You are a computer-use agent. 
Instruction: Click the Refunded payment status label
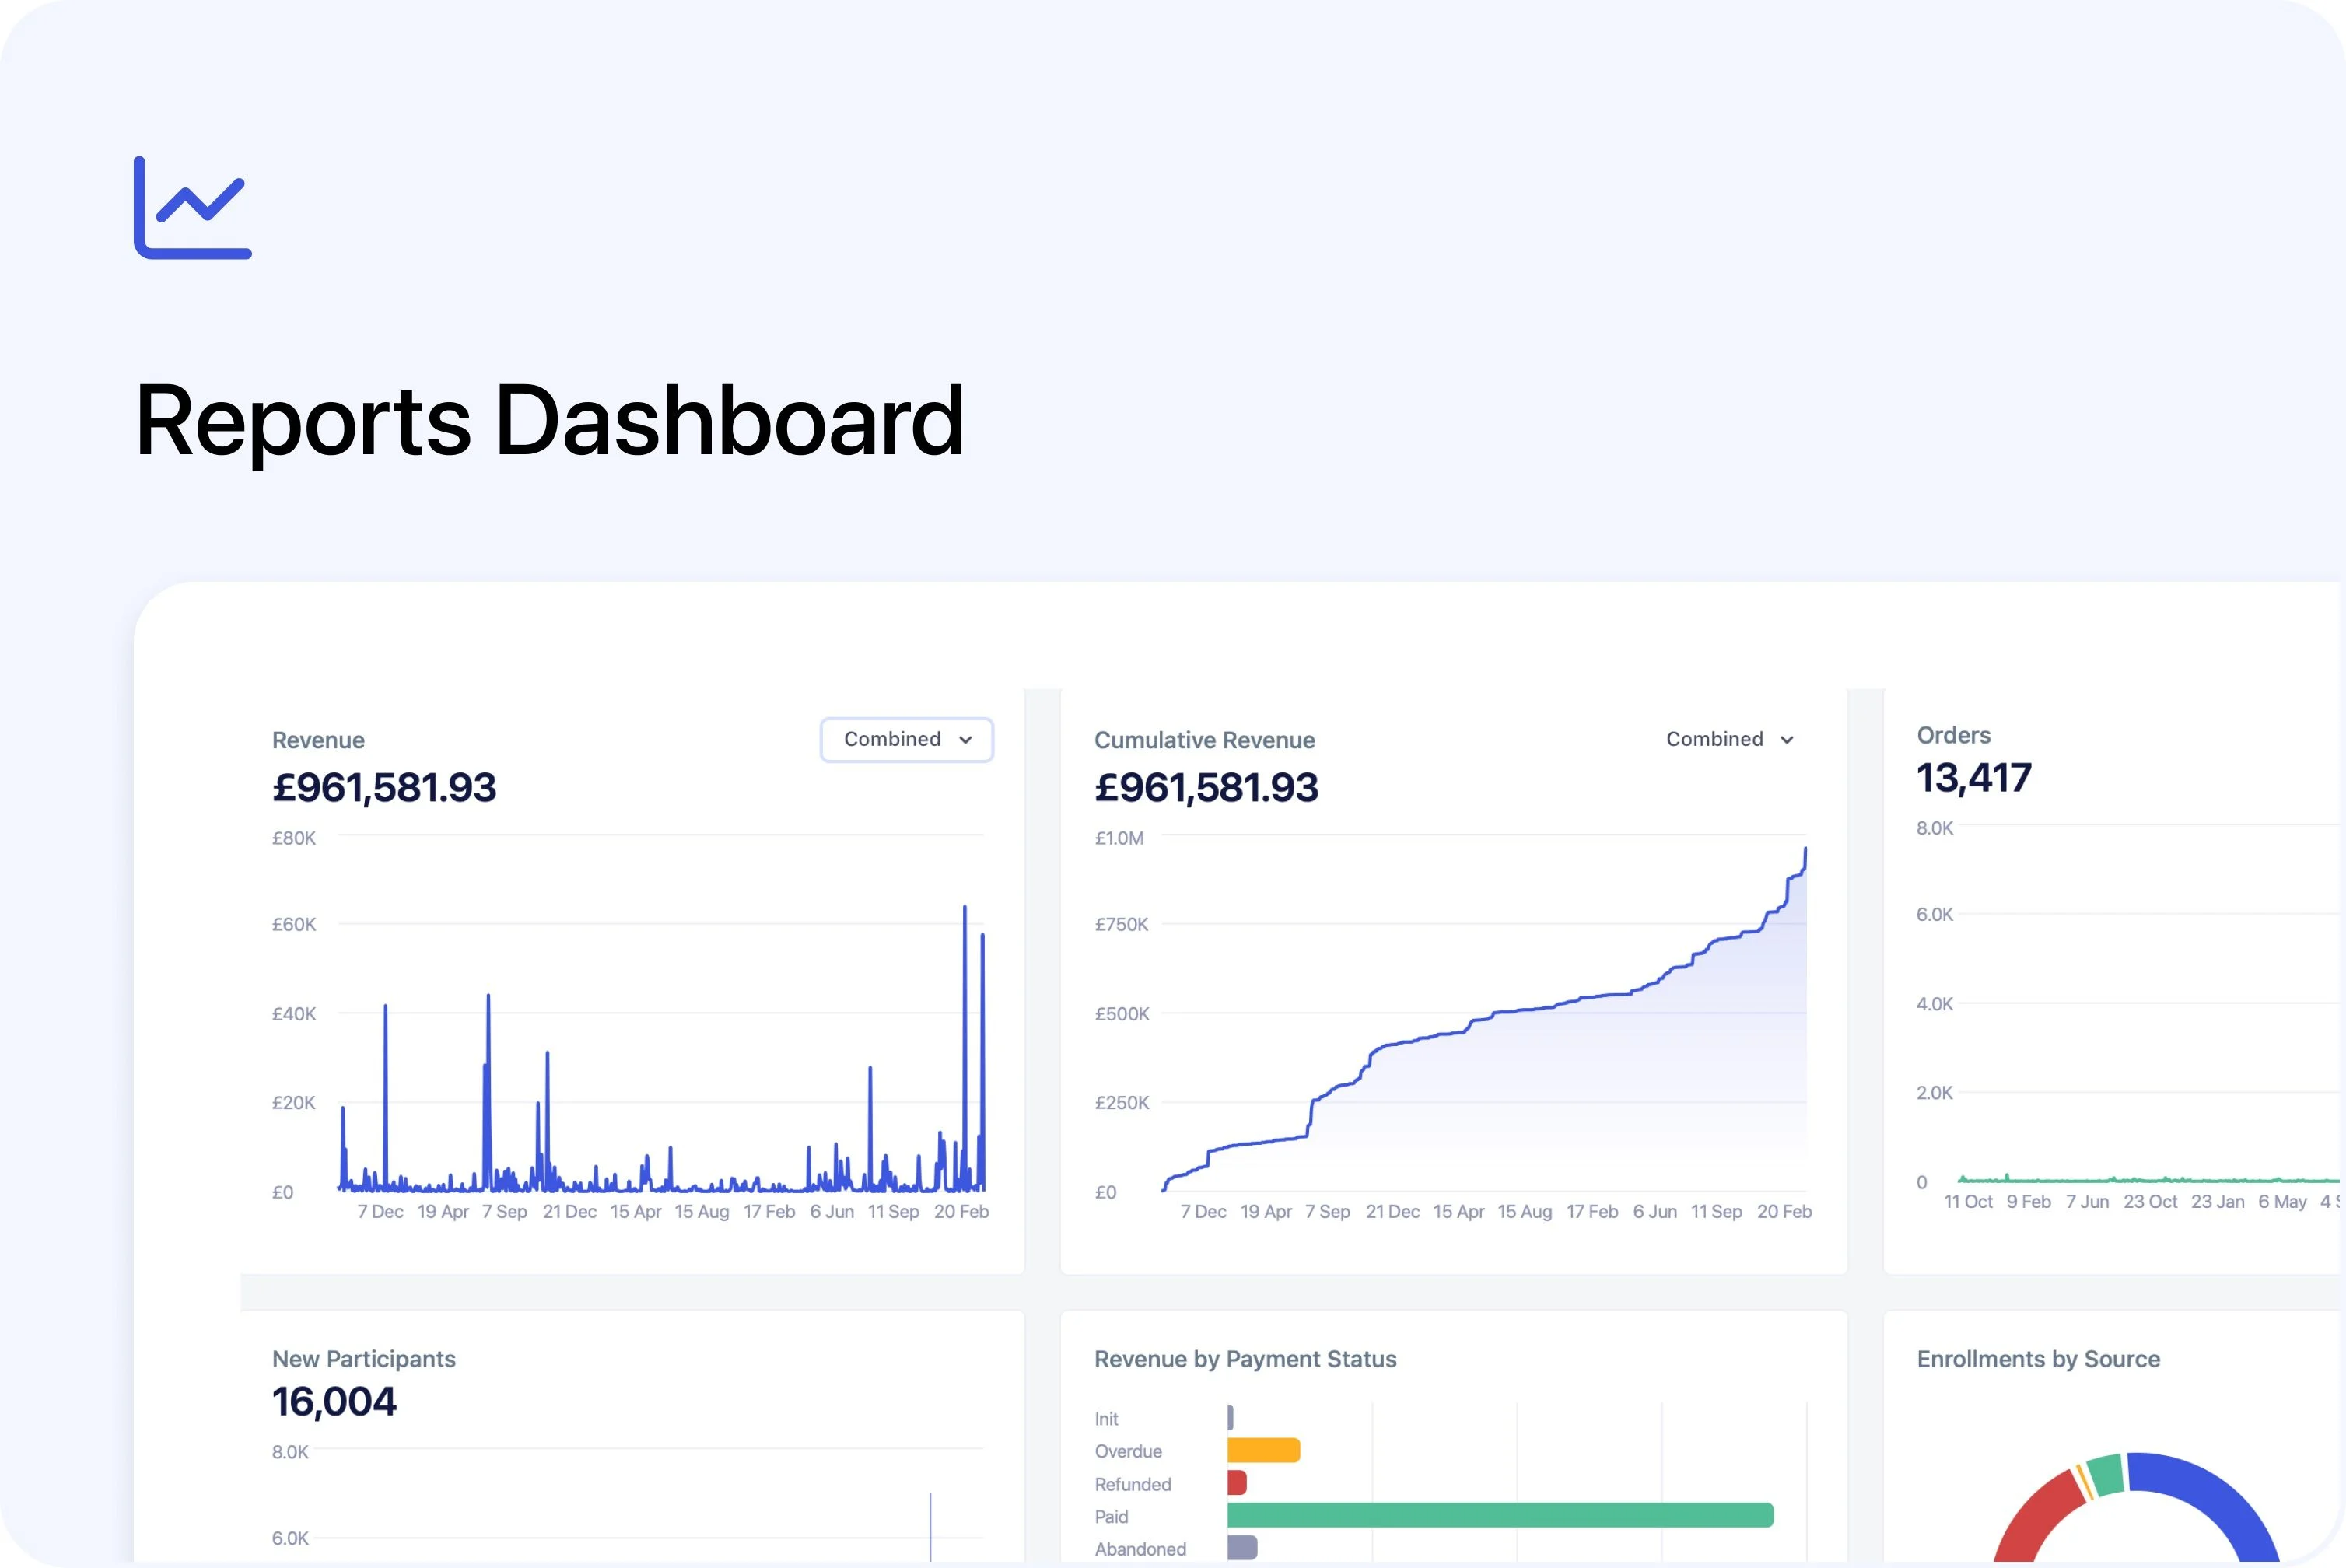(1132, 1484)
